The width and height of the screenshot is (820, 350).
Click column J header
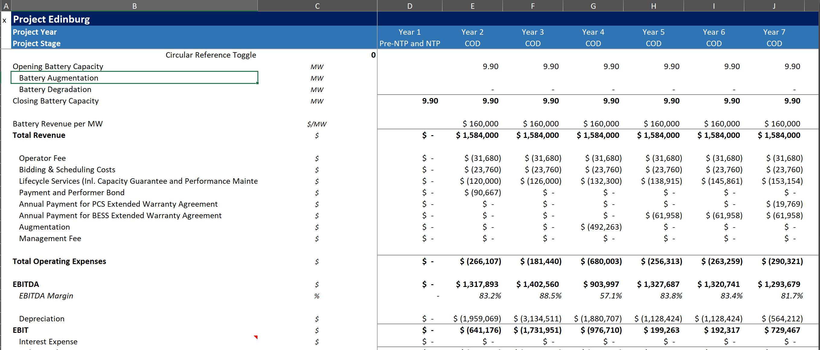tap(774, 6)
